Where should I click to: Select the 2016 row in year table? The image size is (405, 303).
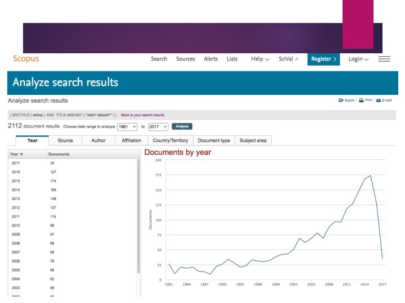pyautogui.click(x=73, y=172)
